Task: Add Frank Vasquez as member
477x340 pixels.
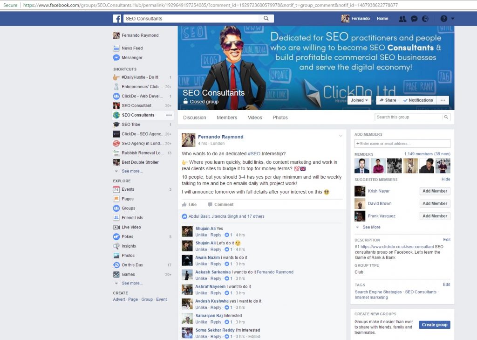Action: (435, 216)
